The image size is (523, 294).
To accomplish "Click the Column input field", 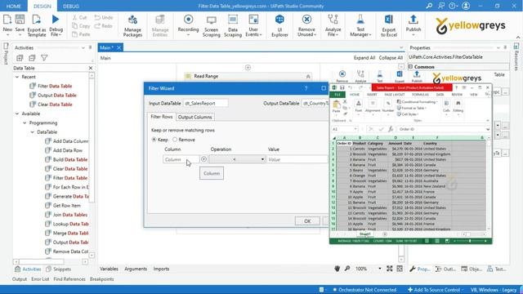I will [181, 159].
